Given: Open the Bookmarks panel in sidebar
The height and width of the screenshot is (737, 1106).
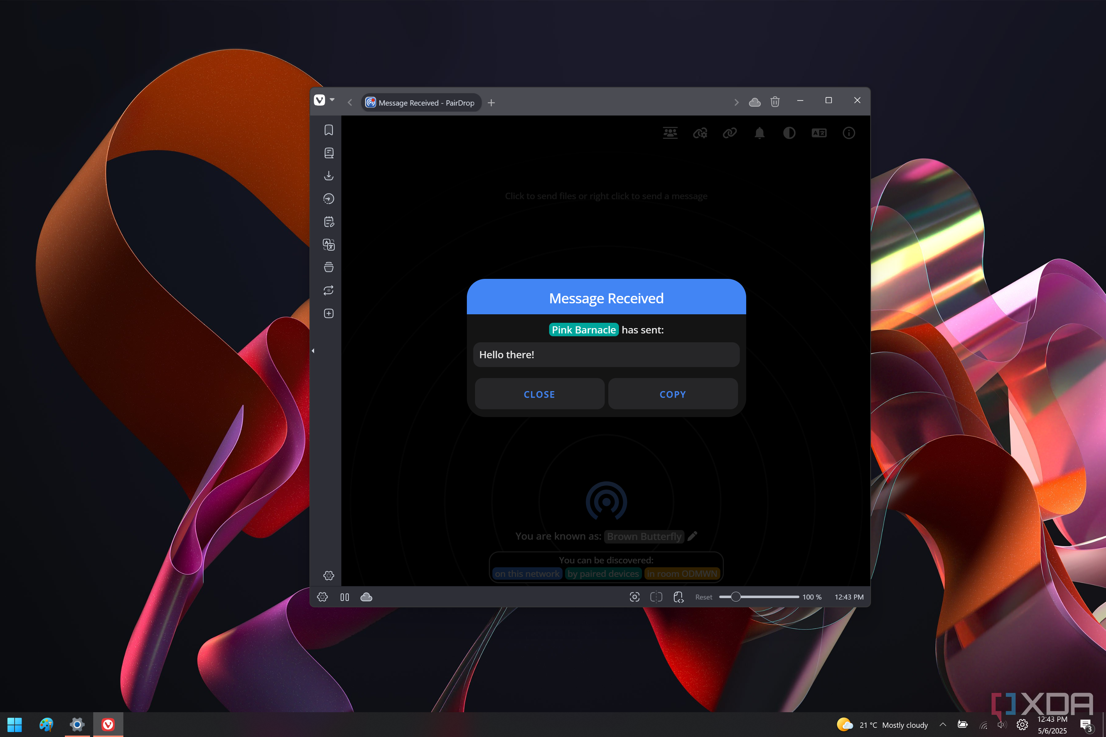Looking at the screenshot, I should click(329, 130).
